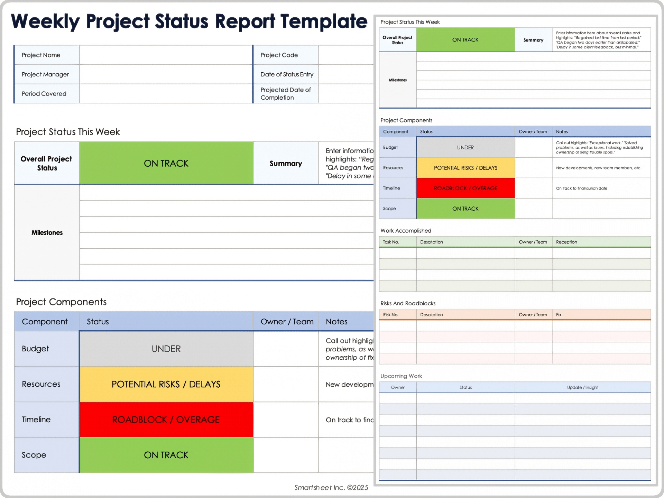Click the Project Components section header
Screen dimensions: 664x498
61,302
